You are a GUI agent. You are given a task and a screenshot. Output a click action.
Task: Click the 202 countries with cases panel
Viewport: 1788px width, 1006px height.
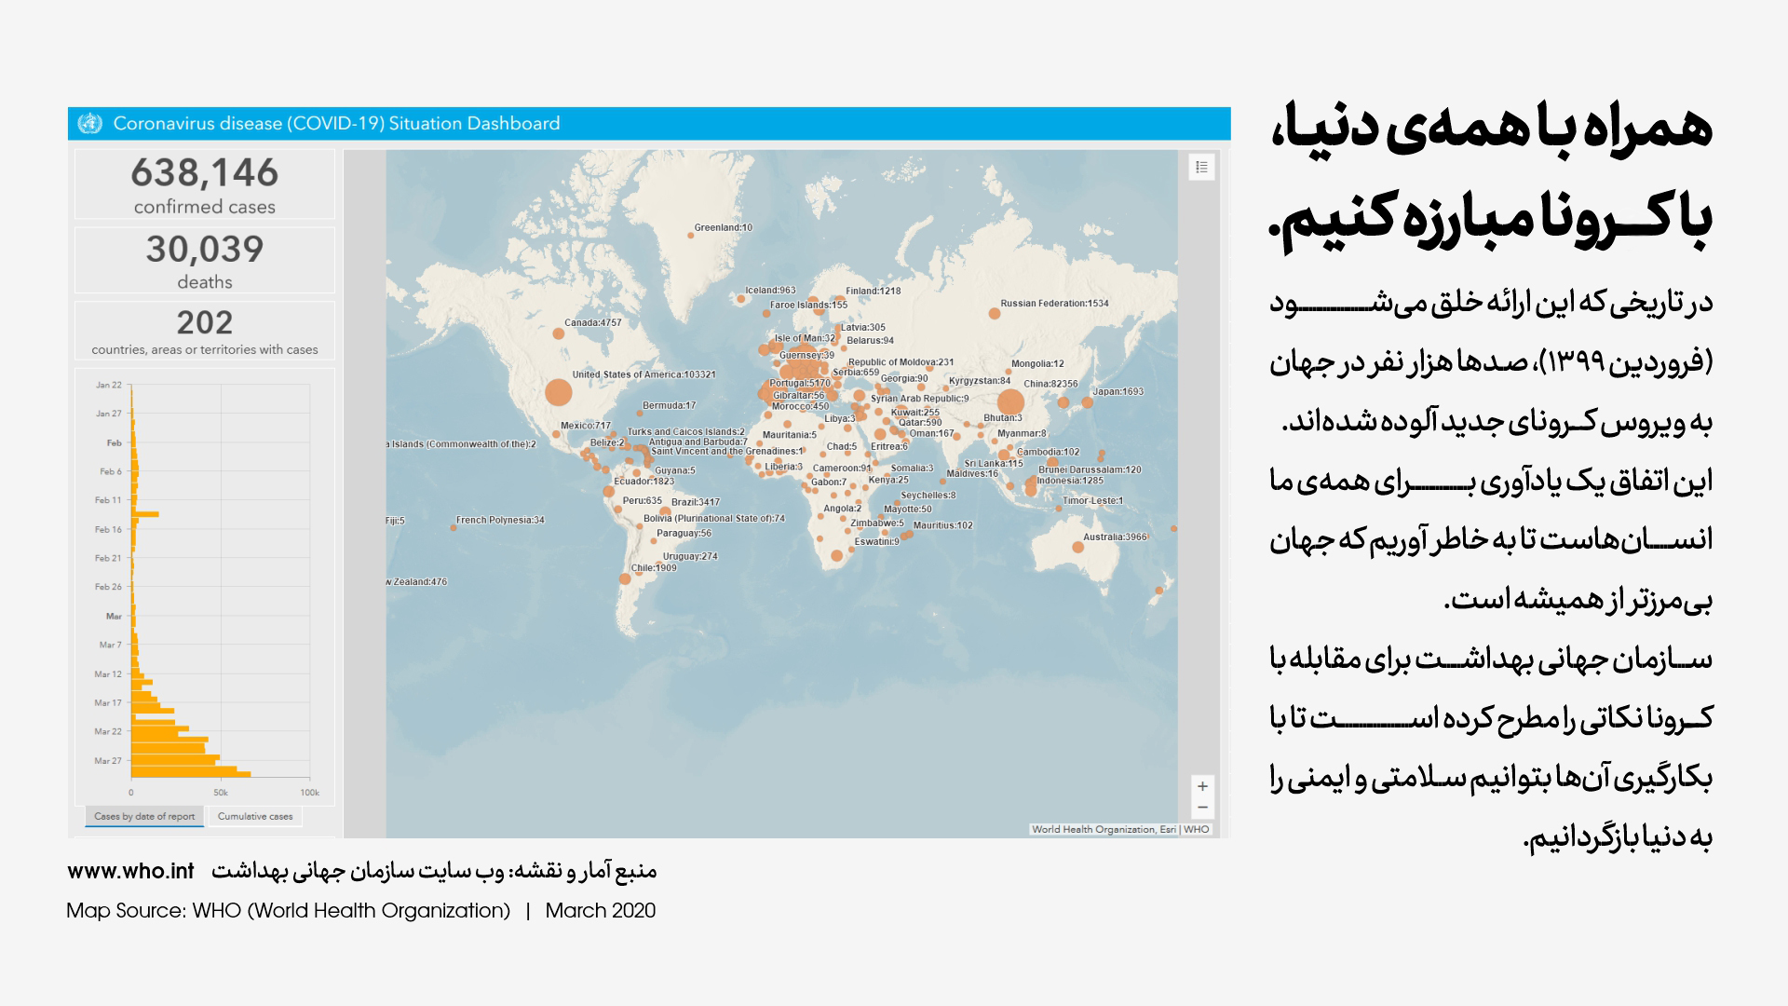tap(205, 331)
